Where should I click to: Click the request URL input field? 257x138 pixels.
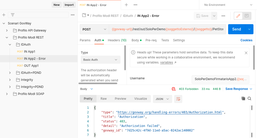click(x=168, y=29)
